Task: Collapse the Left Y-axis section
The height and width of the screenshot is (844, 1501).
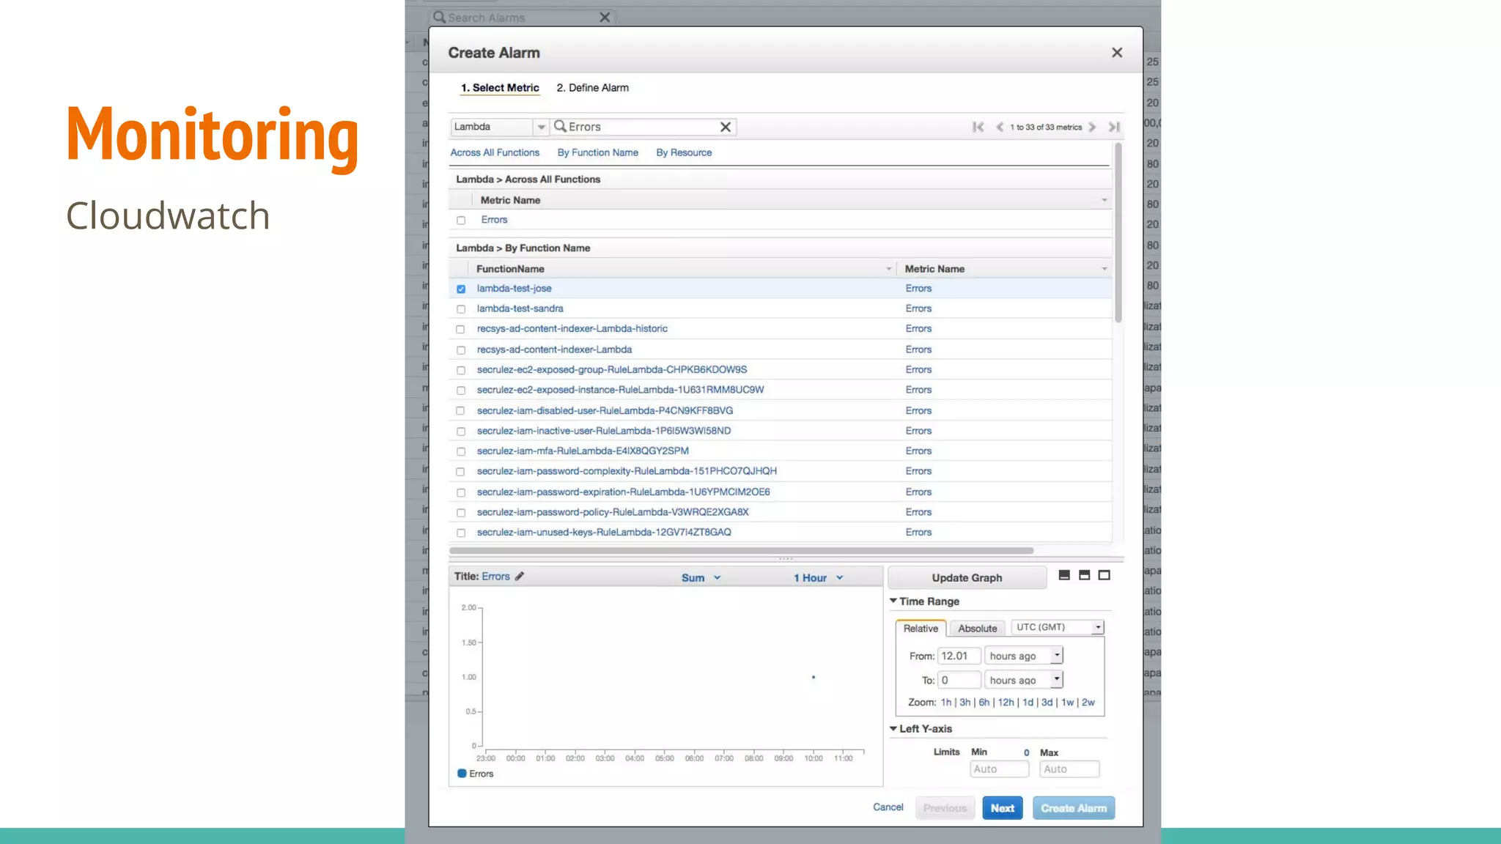Action: pyautogui.click(x=893, y=728)
